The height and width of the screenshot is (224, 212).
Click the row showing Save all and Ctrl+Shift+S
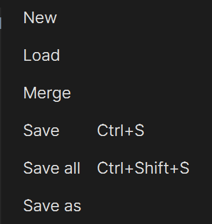click(x=107, y=168)
